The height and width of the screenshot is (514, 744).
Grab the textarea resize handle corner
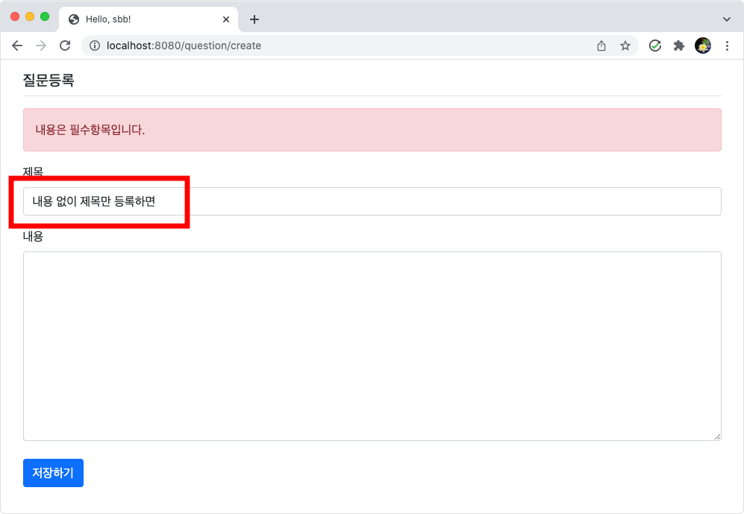point(717,436)
